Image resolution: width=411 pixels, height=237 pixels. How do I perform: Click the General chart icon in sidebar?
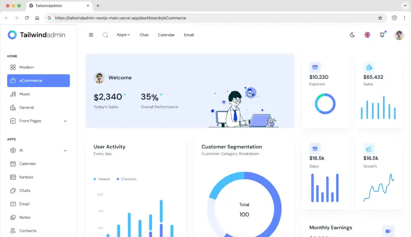[x=13, y=107]
